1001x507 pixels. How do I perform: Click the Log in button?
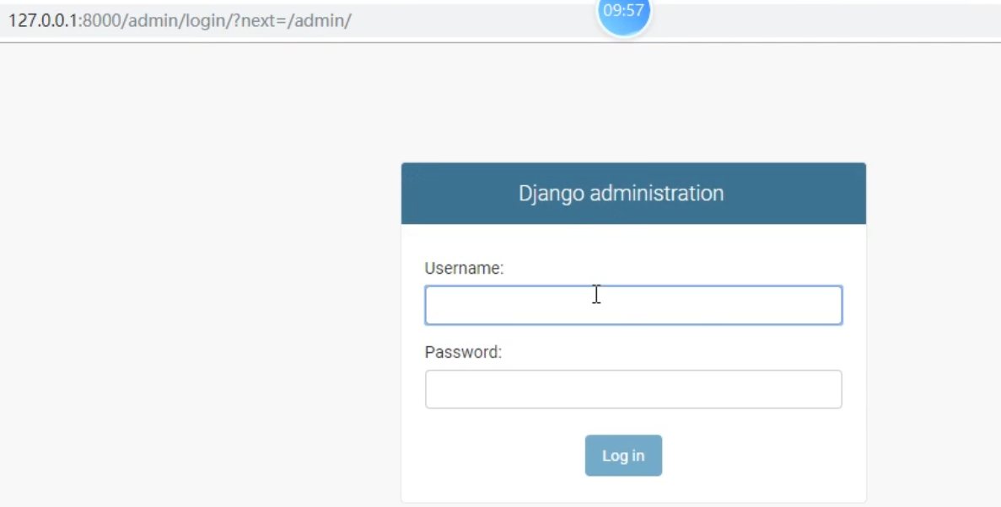623,456
